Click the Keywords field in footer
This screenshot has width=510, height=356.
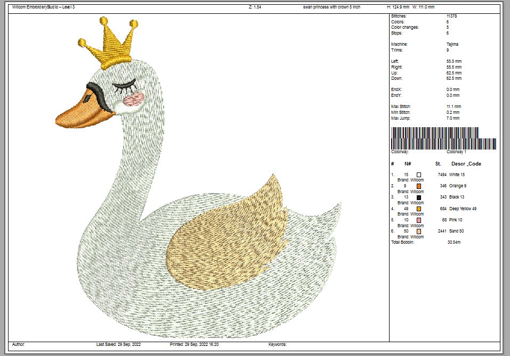pos(278,344)
